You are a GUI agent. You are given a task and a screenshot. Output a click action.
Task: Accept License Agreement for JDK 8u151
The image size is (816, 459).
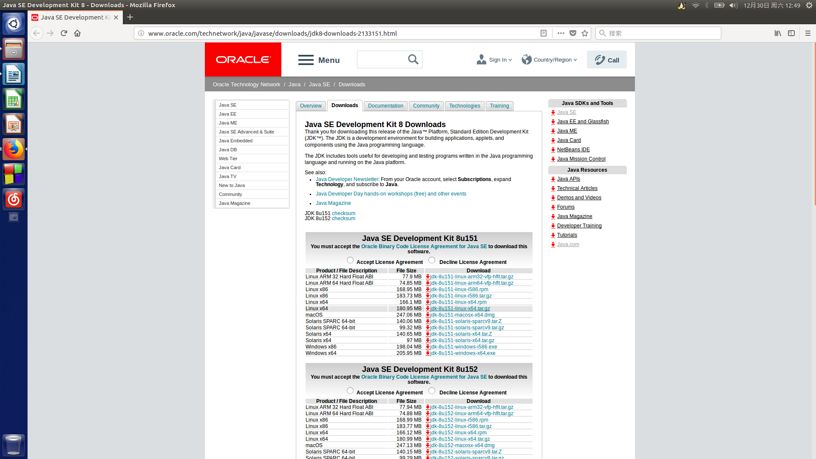tap(350, 260)
